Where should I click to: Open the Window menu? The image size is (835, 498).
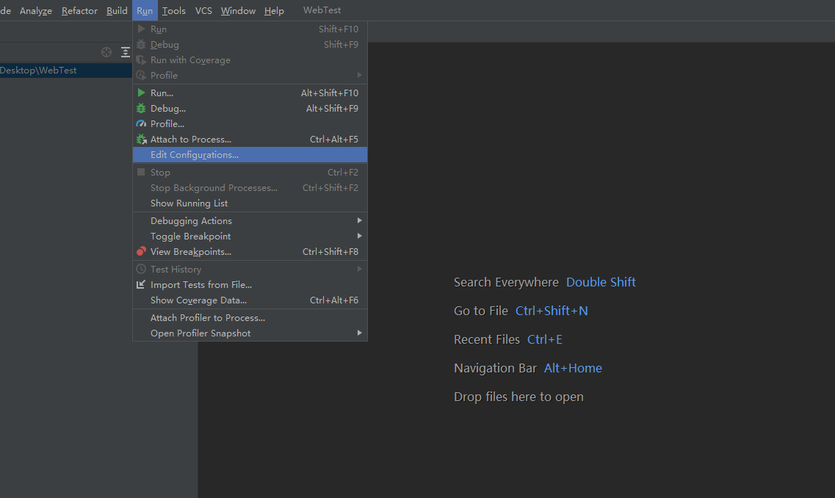point(238,11)
